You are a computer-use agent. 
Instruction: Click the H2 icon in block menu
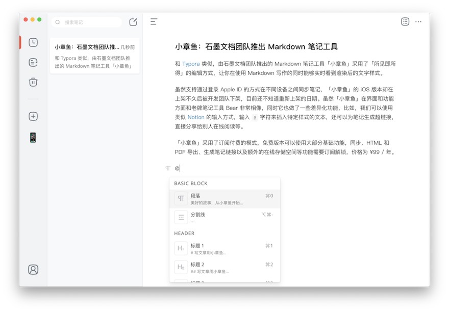[x=181, y=267]
